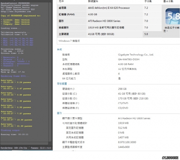This screenshot has height=160, width=180.
Task: Click the 磁碟分割 (C:) label
Action: [69, 94]
